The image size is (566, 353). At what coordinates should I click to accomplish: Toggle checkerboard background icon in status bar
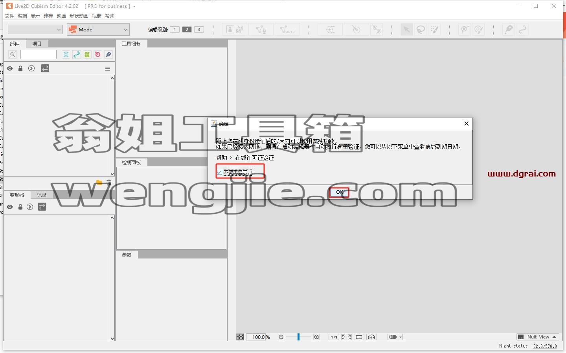coord(240,337)
